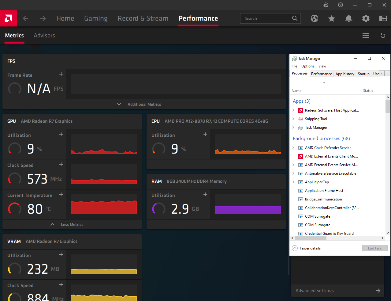Image resolution: width=391 pixels, height=301 pixels.
Task: Open Radeon Software help
Action: (x=340, y=5)
